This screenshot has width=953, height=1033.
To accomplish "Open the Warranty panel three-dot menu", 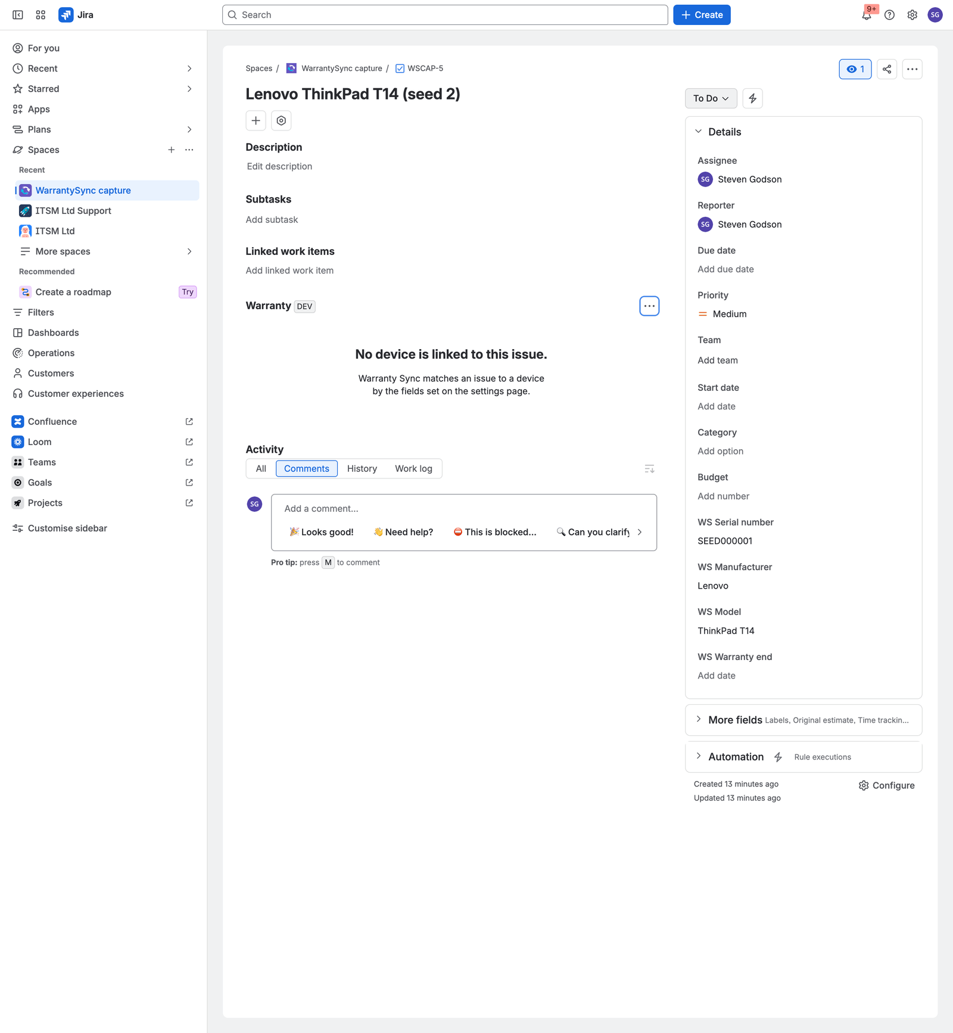I will click(649, 306).
